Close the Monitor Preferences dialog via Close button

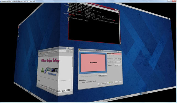pyautogui.click(x=118, y=82)
